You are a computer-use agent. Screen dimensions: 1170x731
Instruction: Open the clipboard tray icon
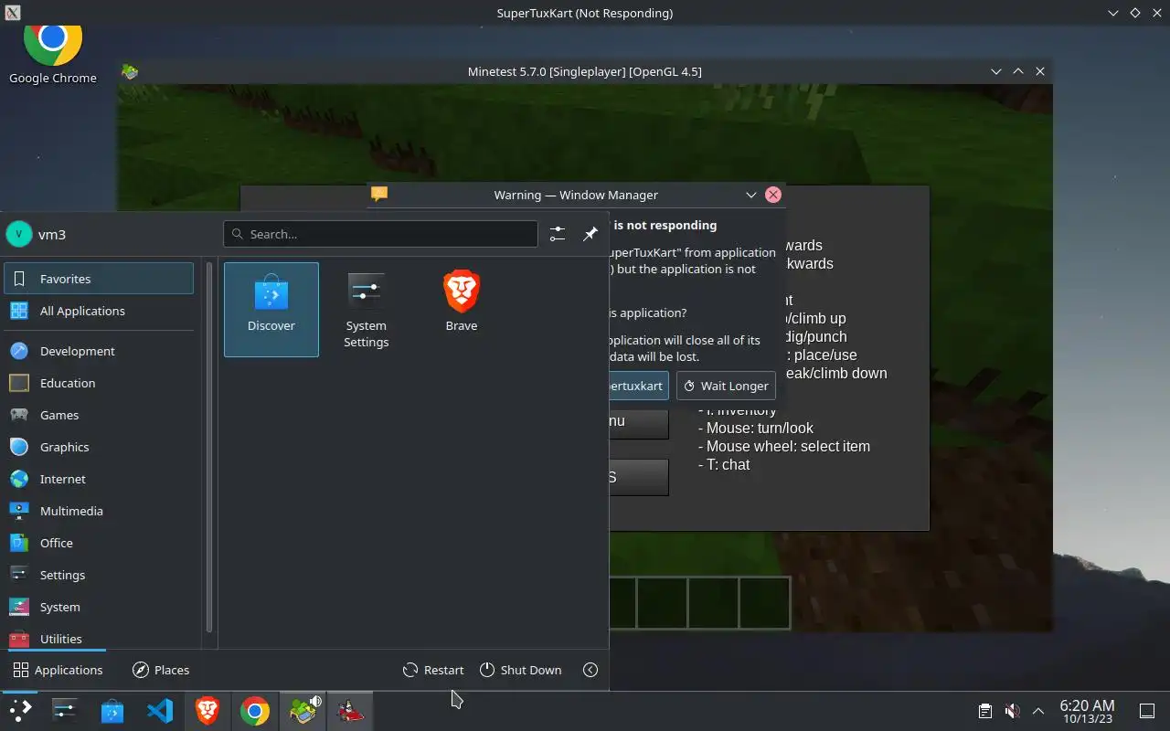click(x=985, y=711)
